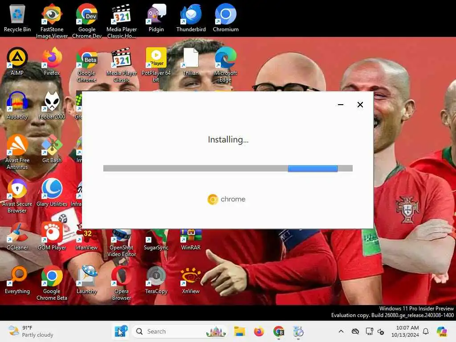Click the installing progress bar
The width and height of the screenshot is (456, 342).
(x=228, y=168)
